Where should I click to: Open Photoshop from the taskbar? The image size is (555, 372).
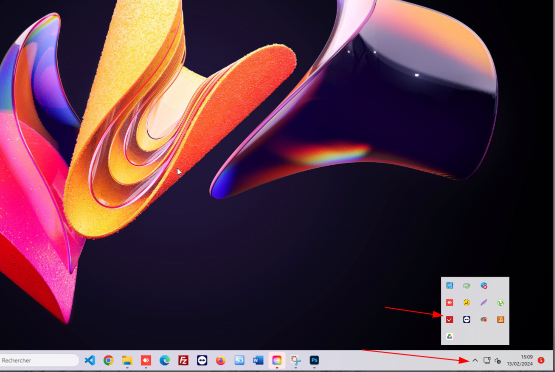314,360
